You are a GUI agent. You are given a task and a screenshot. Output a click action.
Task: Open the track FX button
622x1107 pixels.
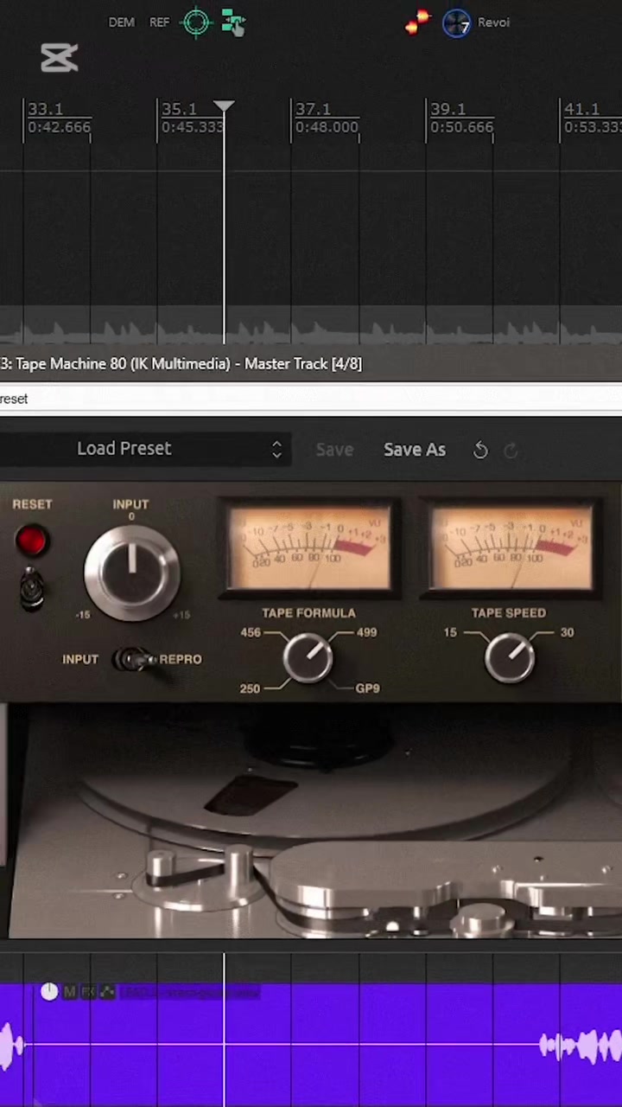[88, 992]
